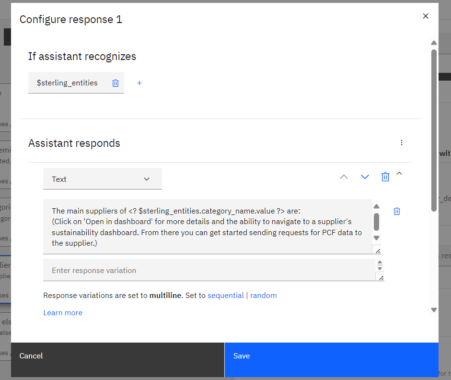
Task: Delete the main suppliers text variation
Action: click(397, 211)
